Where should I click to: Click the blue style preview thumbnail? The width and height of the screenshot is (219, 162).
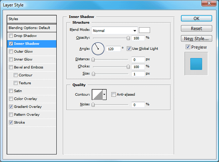(196, 64)
